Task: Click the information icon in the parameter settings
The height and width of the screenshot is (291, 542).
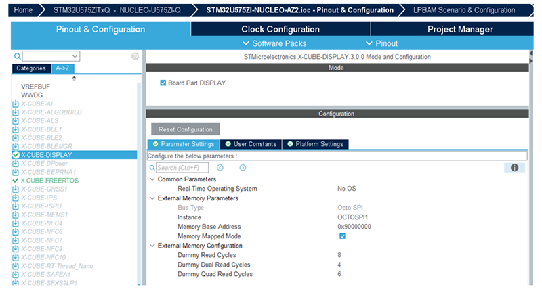Action: (514, 168)
